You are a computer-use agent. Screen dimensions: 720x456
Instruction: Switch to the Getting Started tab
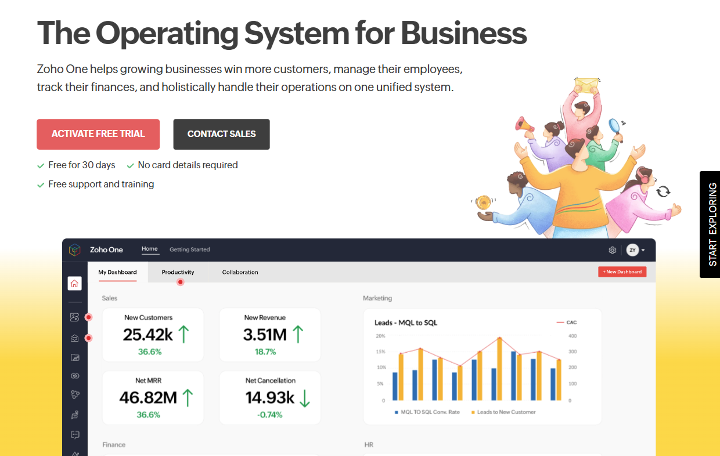[190, 249]
